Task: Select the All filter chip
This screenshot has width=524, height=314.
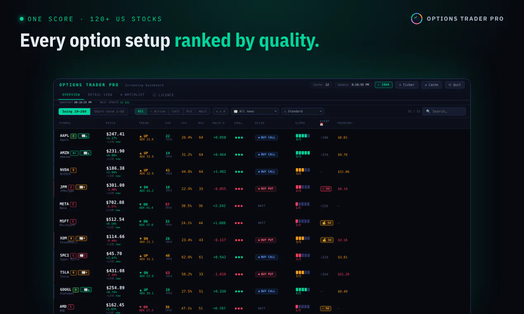Action: pyautogui.click(x=141, y=112)
